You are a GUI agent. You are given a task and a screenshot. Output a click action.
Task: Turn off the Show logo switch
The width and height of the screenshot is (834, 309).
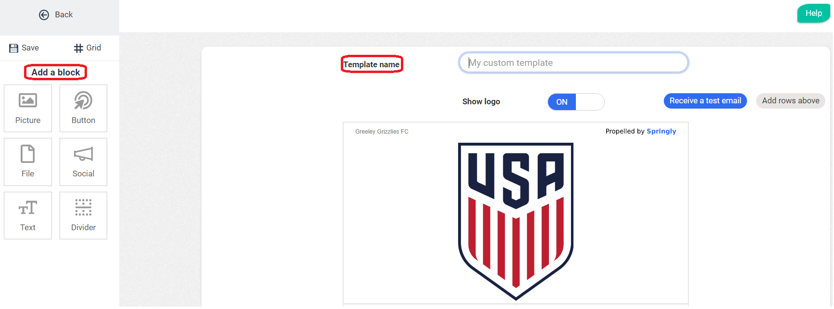[x=576, y=102]
